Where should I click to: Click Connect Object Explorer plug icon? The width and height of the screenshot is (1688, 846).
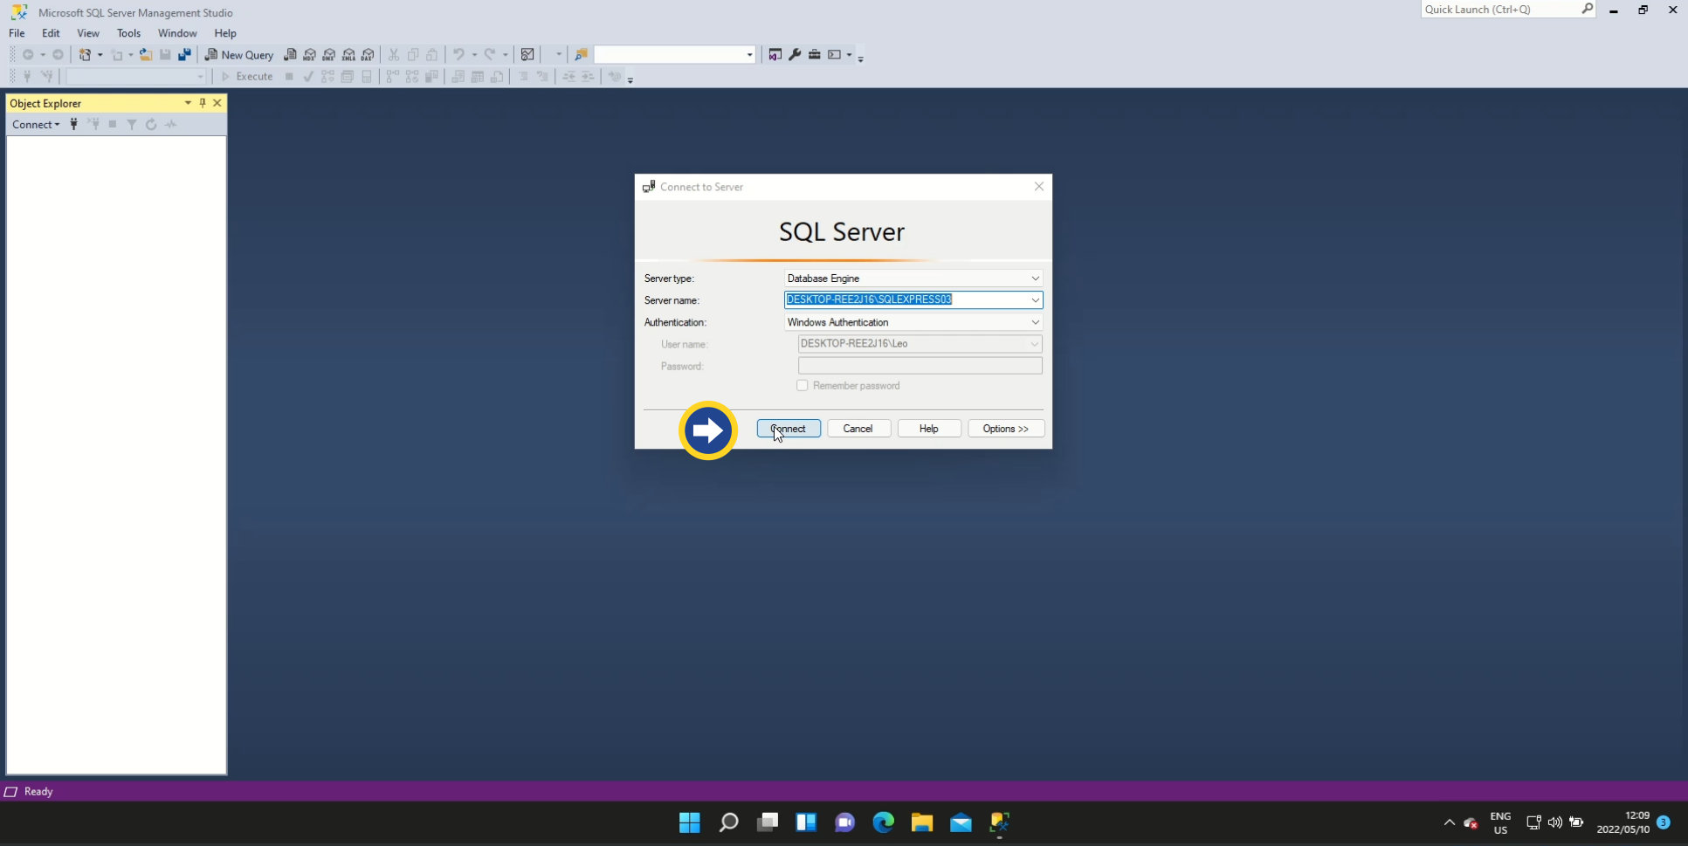pos(74,124)
